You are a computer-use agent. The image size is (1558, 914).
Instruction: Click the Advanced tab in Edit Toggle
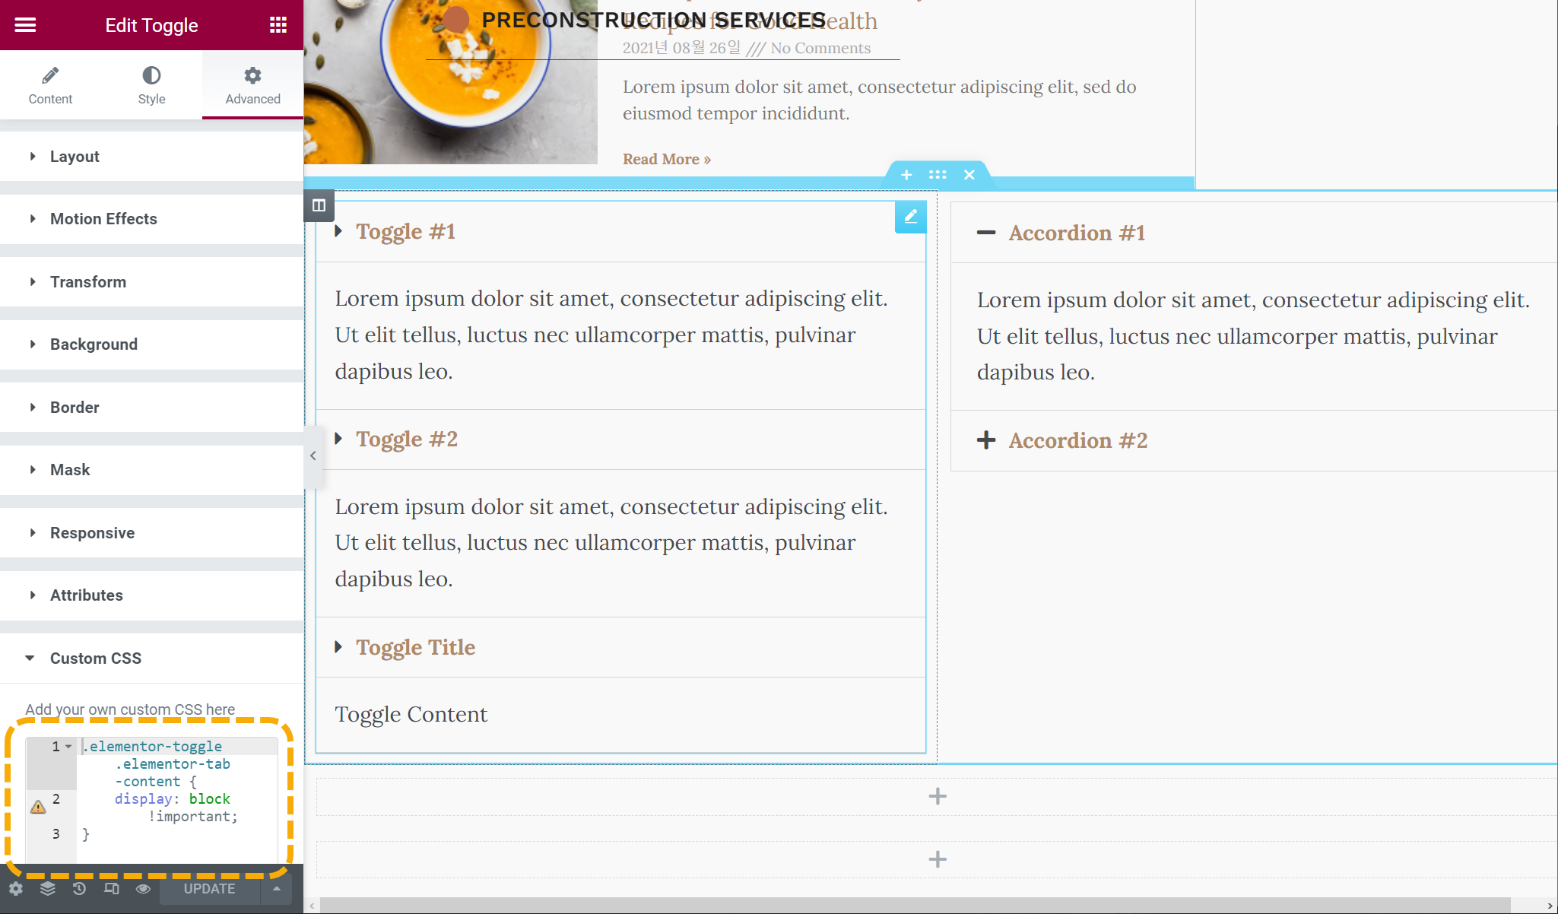point(252,85)
